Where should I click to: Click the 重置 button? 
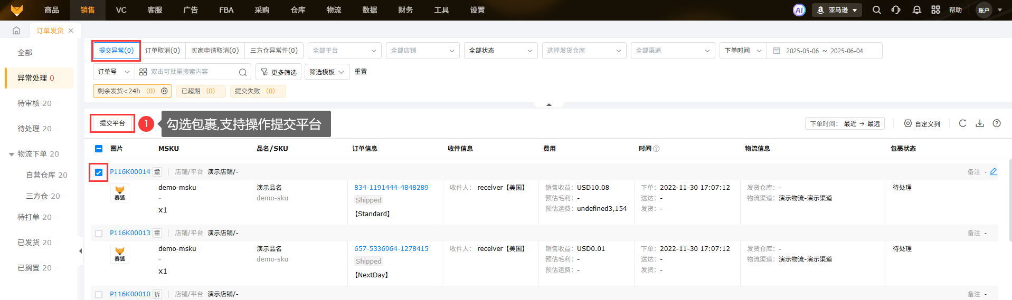point(361,72)
